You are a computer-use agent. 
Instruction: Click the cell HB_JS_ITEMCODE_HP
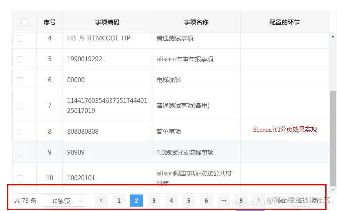tap(99, 38)
